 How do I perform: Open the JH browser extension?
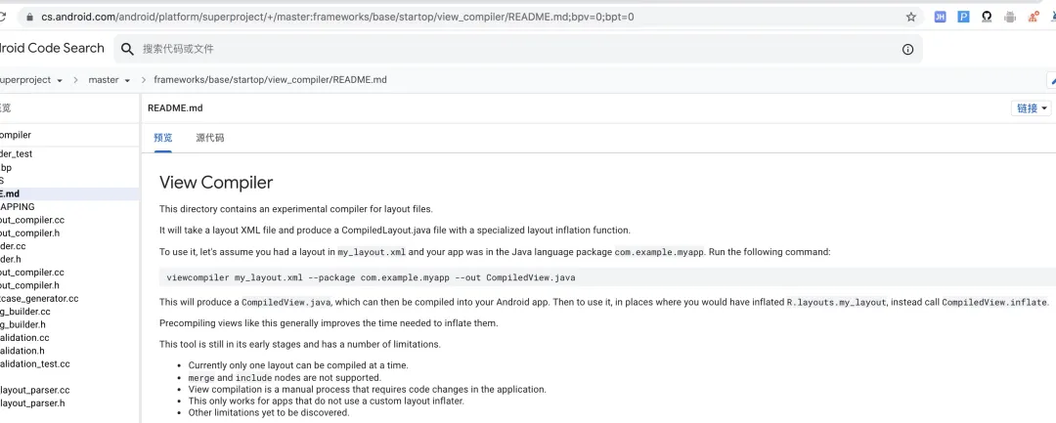click(941, 17)
